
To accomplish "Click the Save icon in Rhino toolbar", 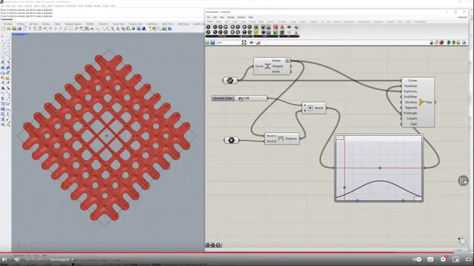I will 14,28.
